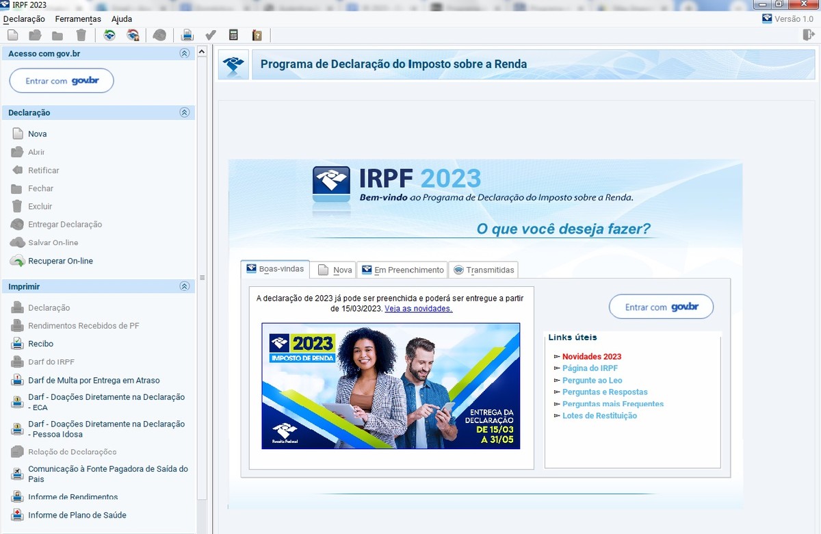Select the green transmit declaration toolbar icon
Image resolution: width=821 pixels, height=534 pixels.
click(109, 34)
